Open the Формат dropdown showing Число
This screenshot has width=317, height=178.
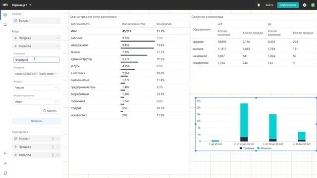tap(37, 88)
